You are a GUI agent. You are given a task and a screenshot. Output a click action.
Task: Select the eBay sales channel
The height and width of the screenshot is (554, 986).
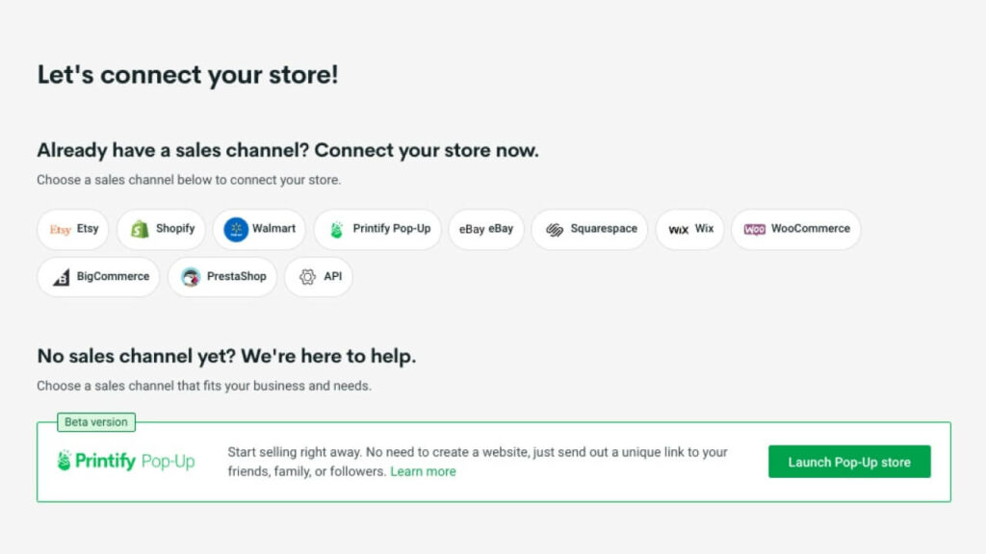486,230
